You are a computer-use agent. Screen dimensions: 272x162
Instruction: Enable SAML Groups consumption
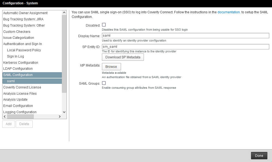coord(104,83)
